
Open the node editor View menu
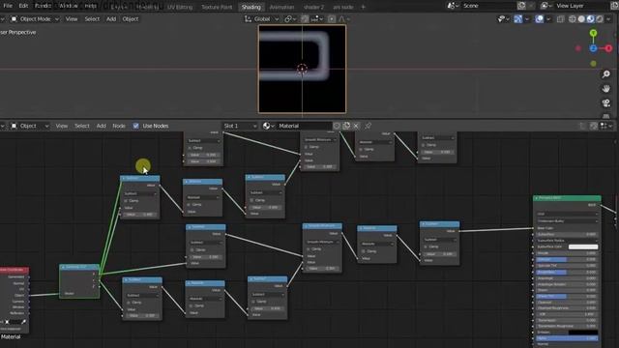62,126
